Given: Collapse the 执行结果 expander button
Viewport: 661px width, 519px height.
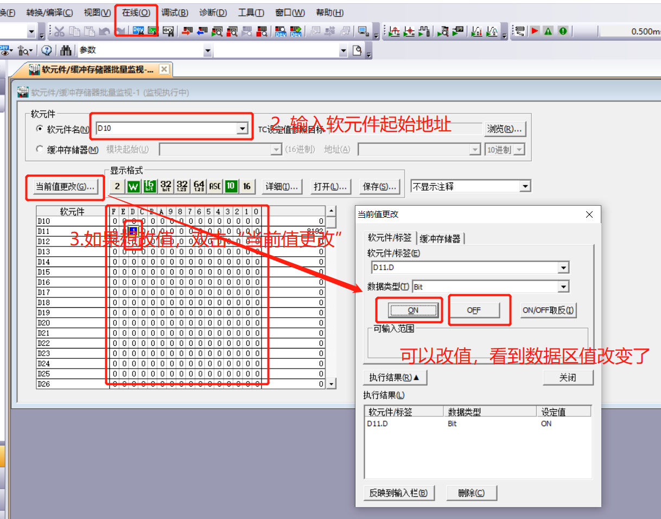Looking at the screenshot, I should pyautogui.click(x=395, y=377).
